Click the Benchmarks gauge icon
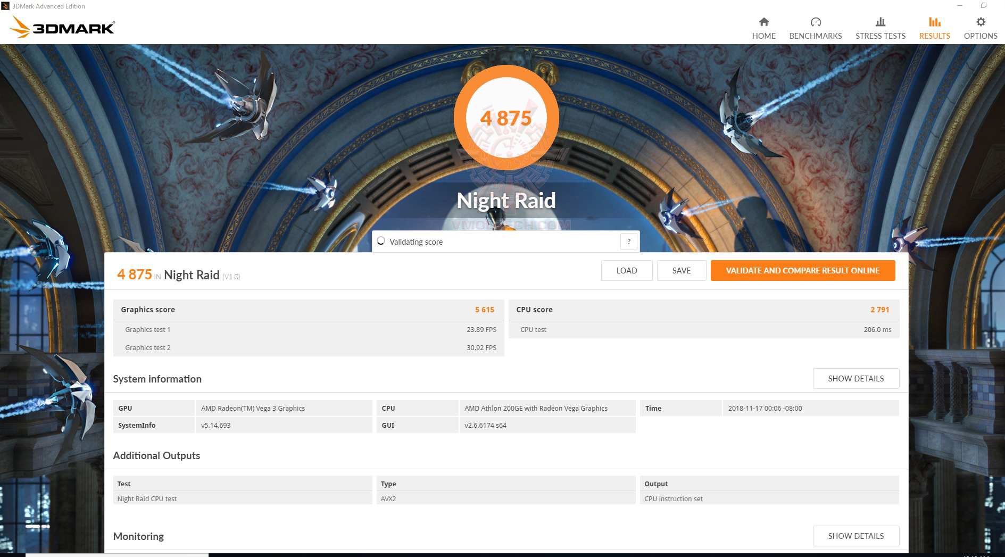Image resolution: width=1005 pixels, height=557 pixels. pos(816,22)
